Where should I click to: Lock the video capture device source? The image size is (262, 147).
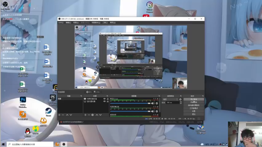[108, 99]
